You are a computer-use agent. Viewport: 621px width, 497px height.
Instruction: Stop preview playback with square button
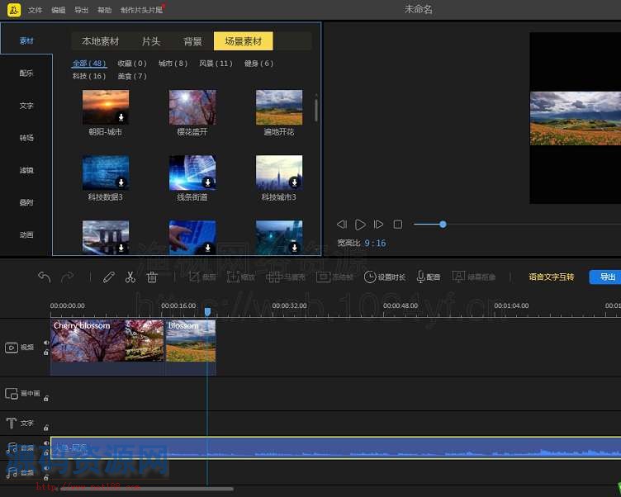[398, 225]
